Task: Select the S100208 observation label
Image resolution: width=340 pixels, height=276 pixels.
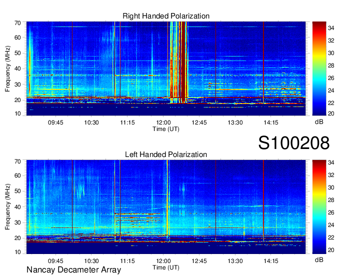Action: tap(294, 143)
